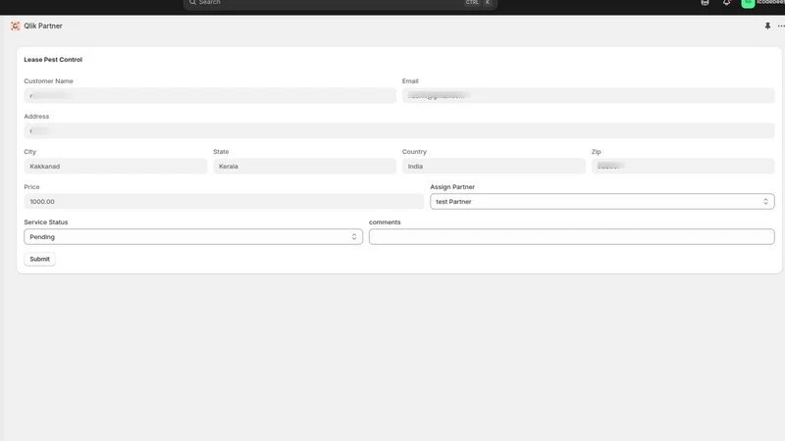Click into the comments input field
785x441 pixels.
point(572,237)
